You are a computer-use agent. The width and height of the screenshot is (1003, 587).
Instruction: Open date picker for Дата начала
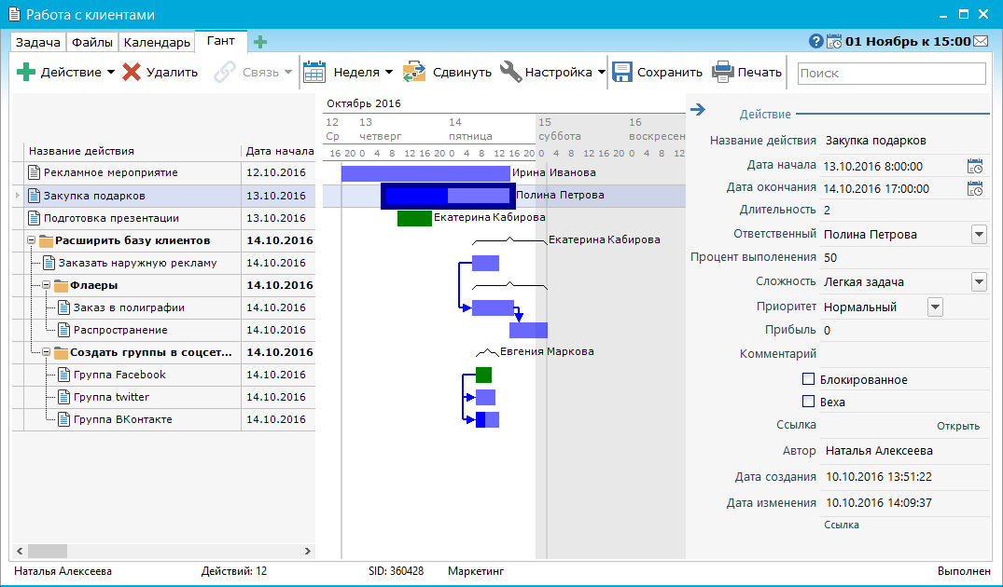click(975, 166)
